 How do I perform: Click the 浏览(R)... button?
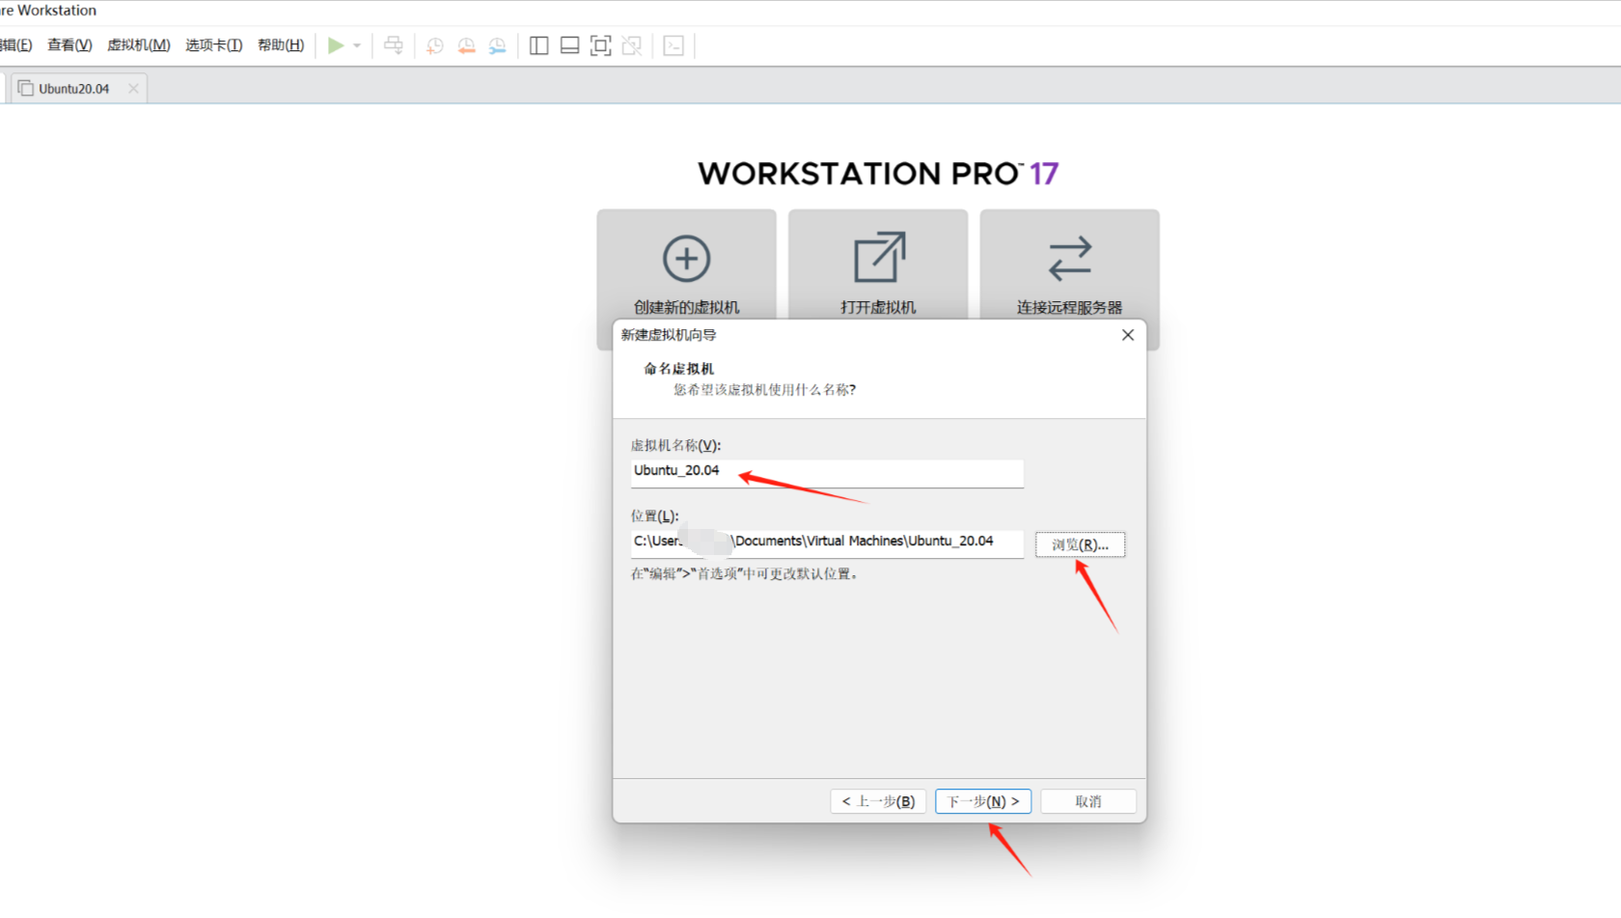(1080, 544)
